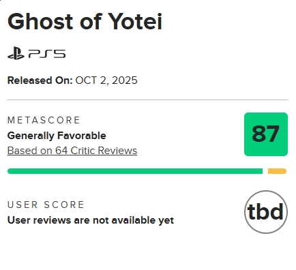296x270 pixels.
Task: Click the Generally Favorable text
Action: tap(57, 136)
